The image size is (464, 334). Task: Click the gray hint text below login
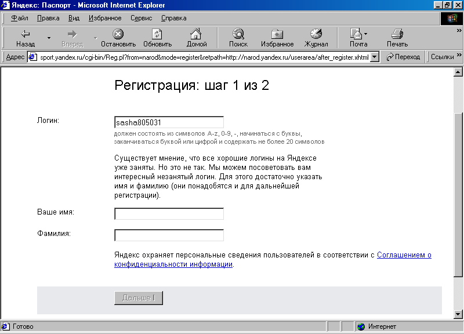[x=219, y=137]
